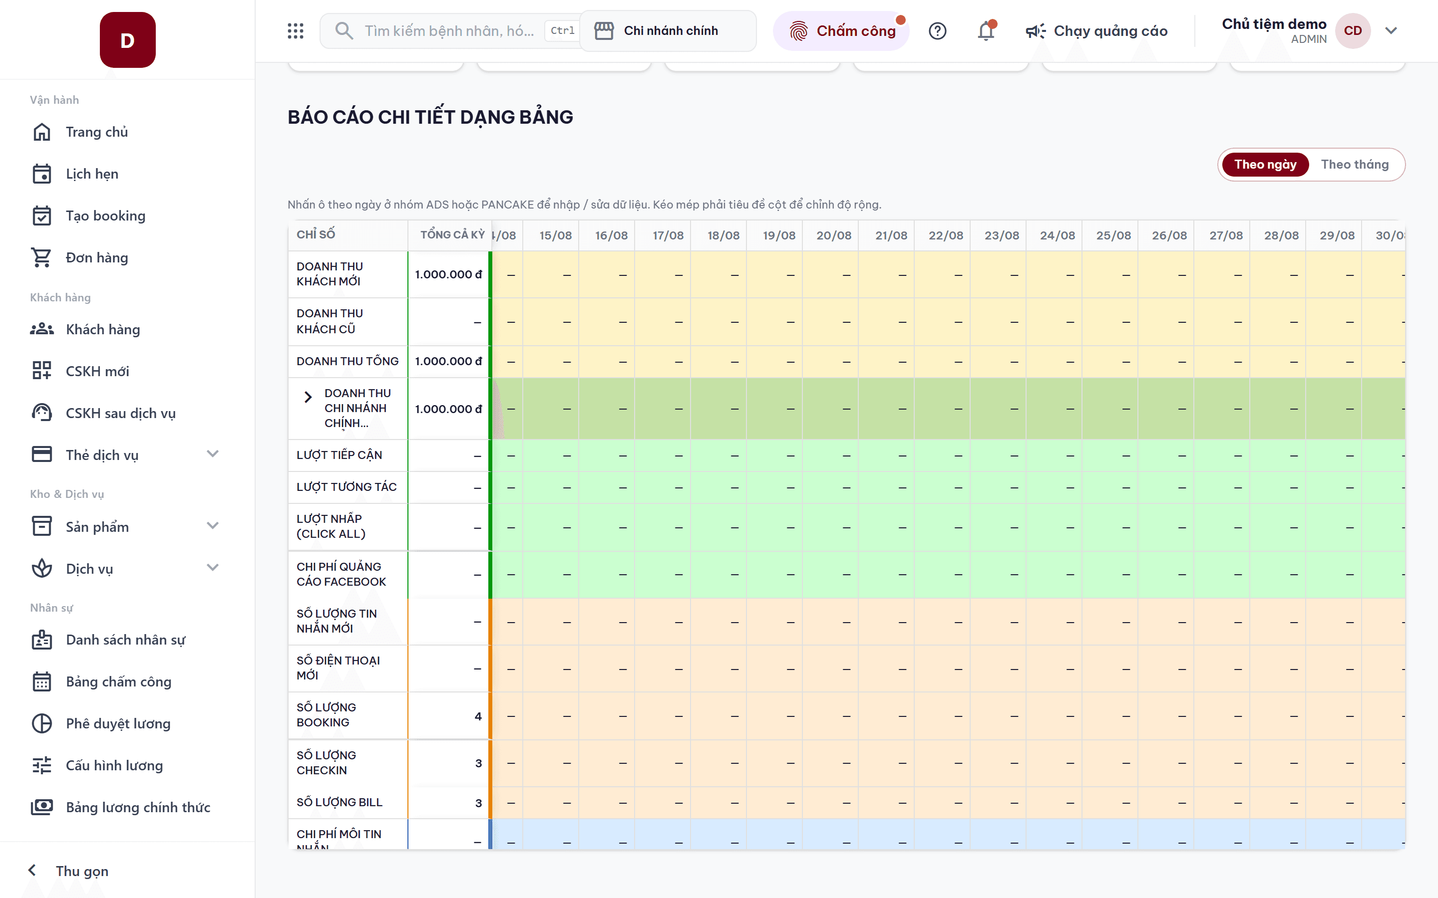Switch report to Theo tháng
The image size is (1438, 898).
click(x=1355, y=165)
